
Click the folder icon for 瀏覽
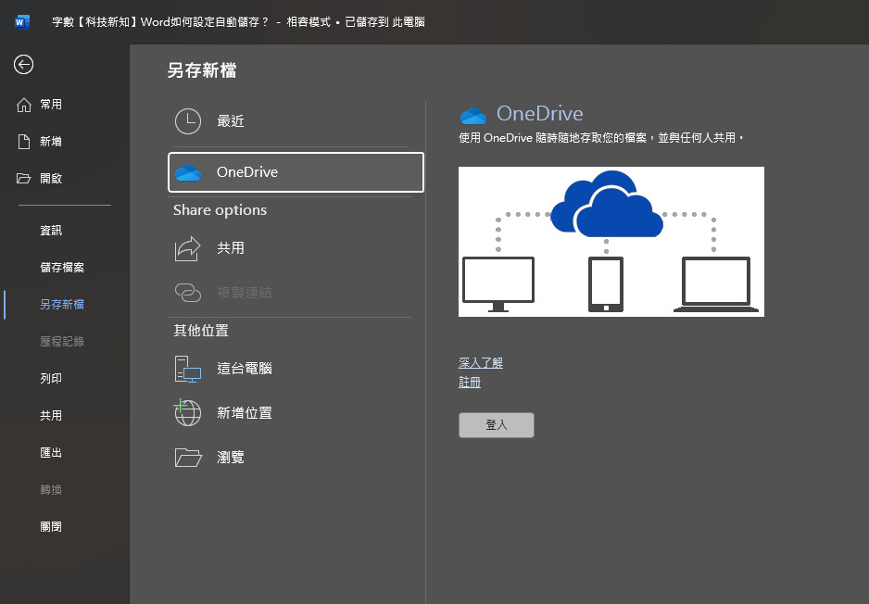point(188,458)
